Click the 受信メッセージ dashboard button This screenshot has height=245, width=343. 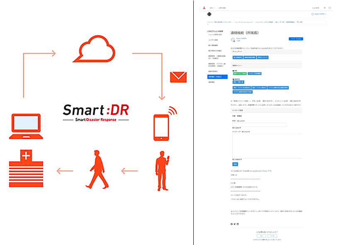[263, 58]
